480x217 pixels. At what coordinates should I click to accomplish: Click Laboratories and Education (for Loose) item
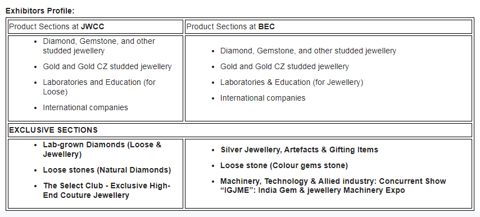click(x=99, y=87)
